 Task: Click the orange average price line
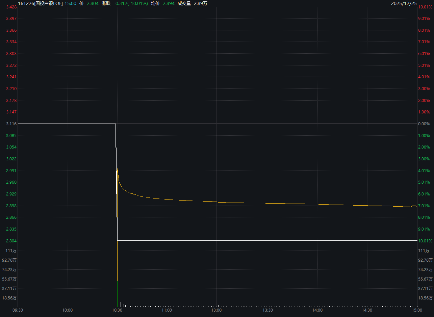click(236, 203)
